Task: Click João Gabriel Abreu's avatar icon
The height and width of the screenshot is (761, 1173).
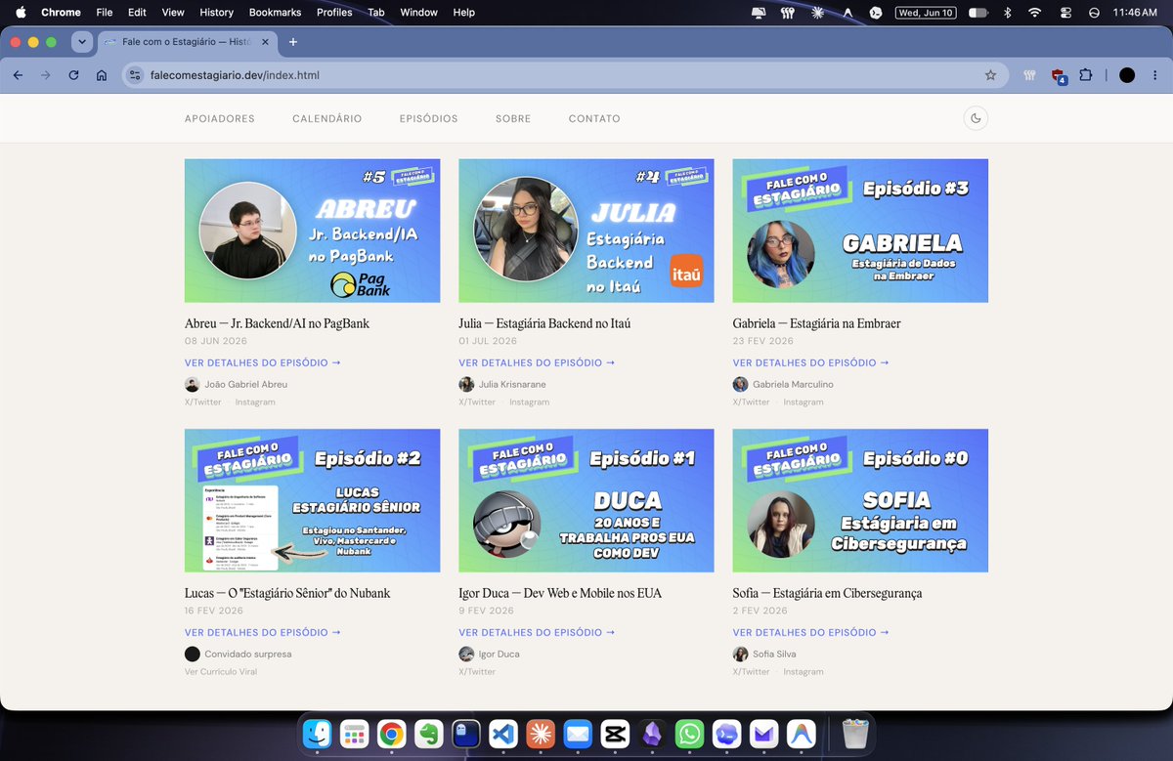Action: 193,384
